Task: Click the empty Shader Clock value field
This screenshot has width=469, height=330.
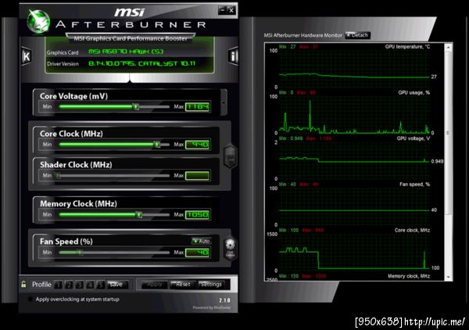Action: point(198,176)
